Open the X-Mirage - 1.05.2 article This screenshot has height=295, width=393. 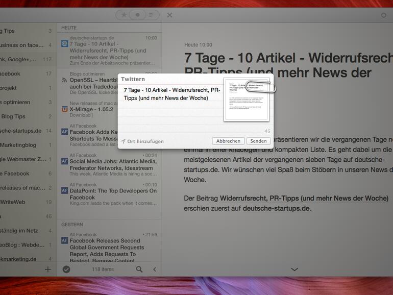coord(91,109)
